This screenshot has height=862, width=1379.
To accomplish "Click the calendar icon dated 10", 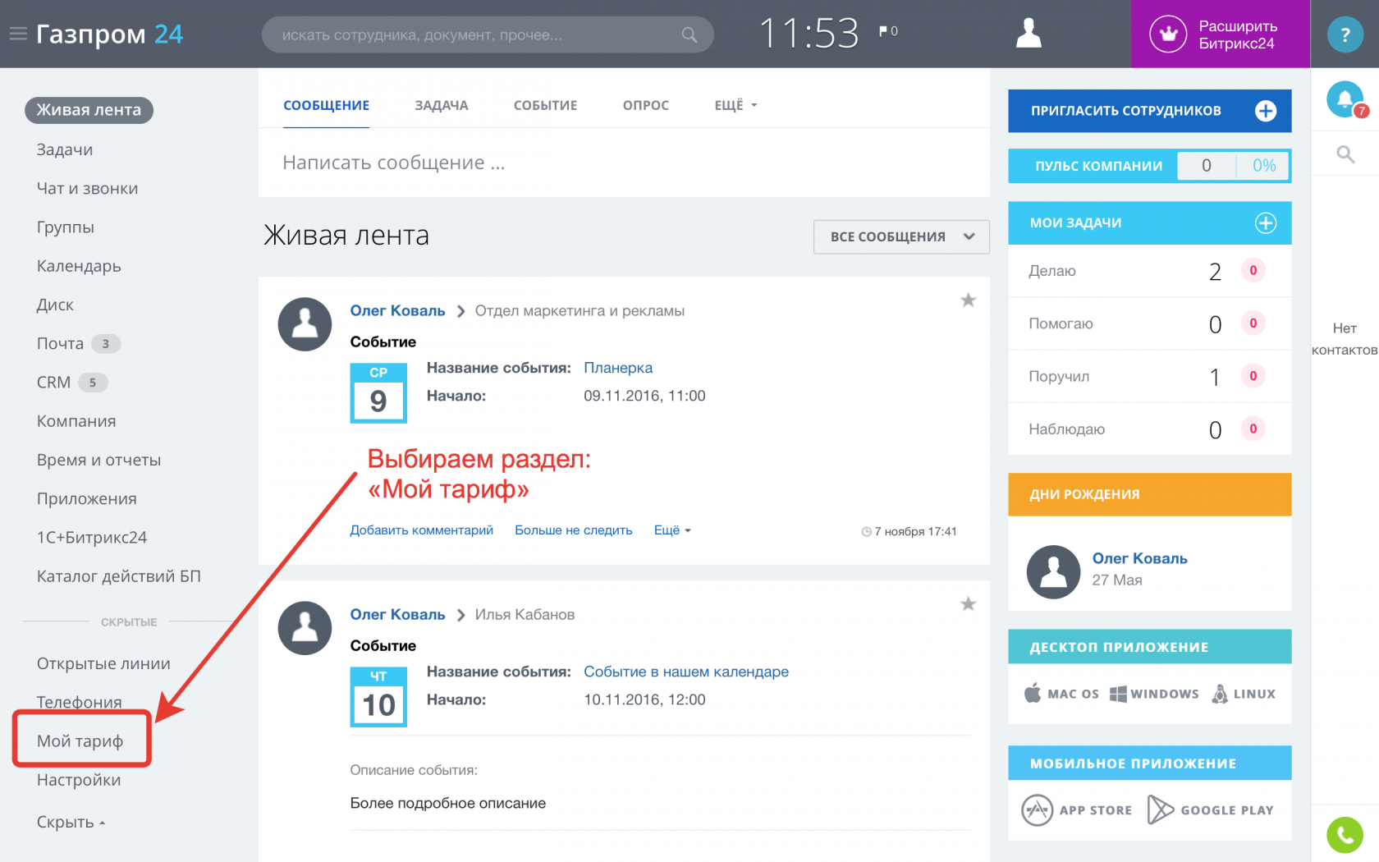I will point(378,697).
